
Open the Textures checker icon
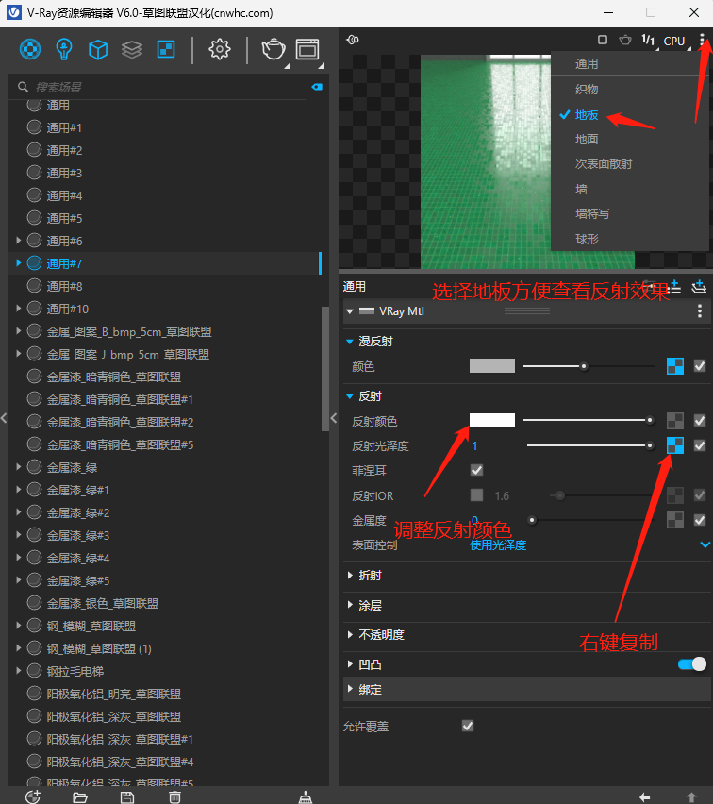[x=165, y=49]
